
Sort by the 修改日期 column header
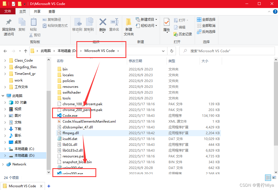135,61
